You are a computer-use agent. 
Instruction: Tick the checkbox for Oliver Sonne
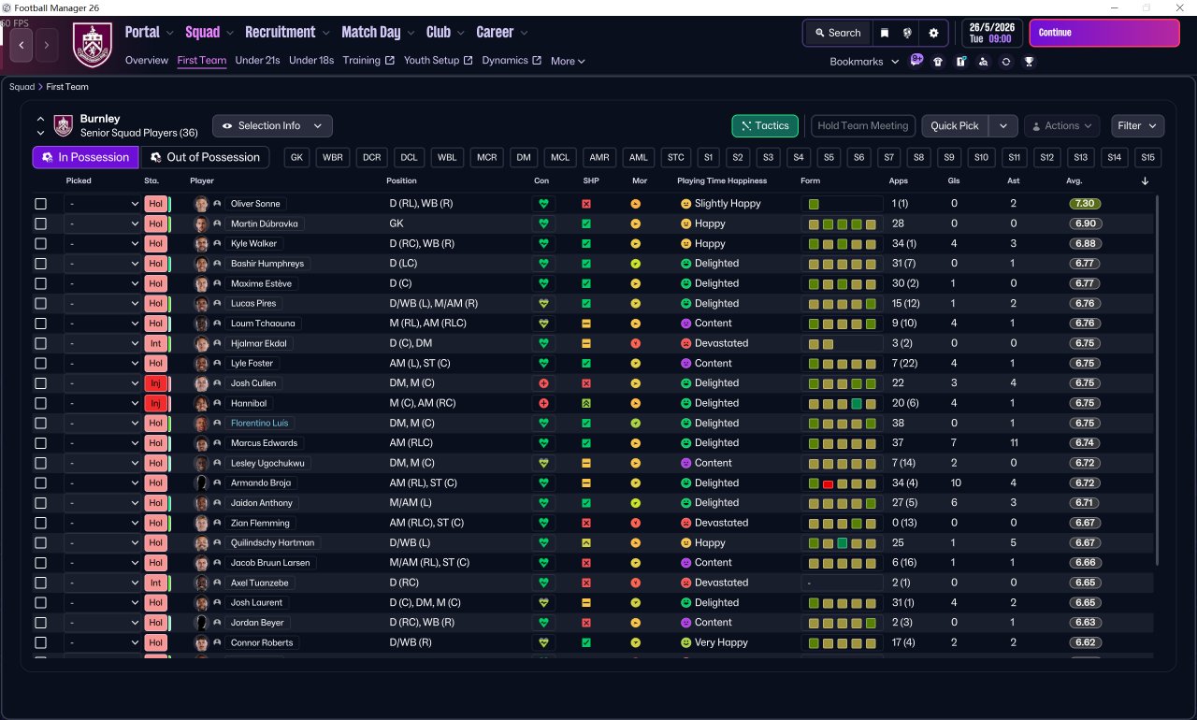tap(40, 204)
